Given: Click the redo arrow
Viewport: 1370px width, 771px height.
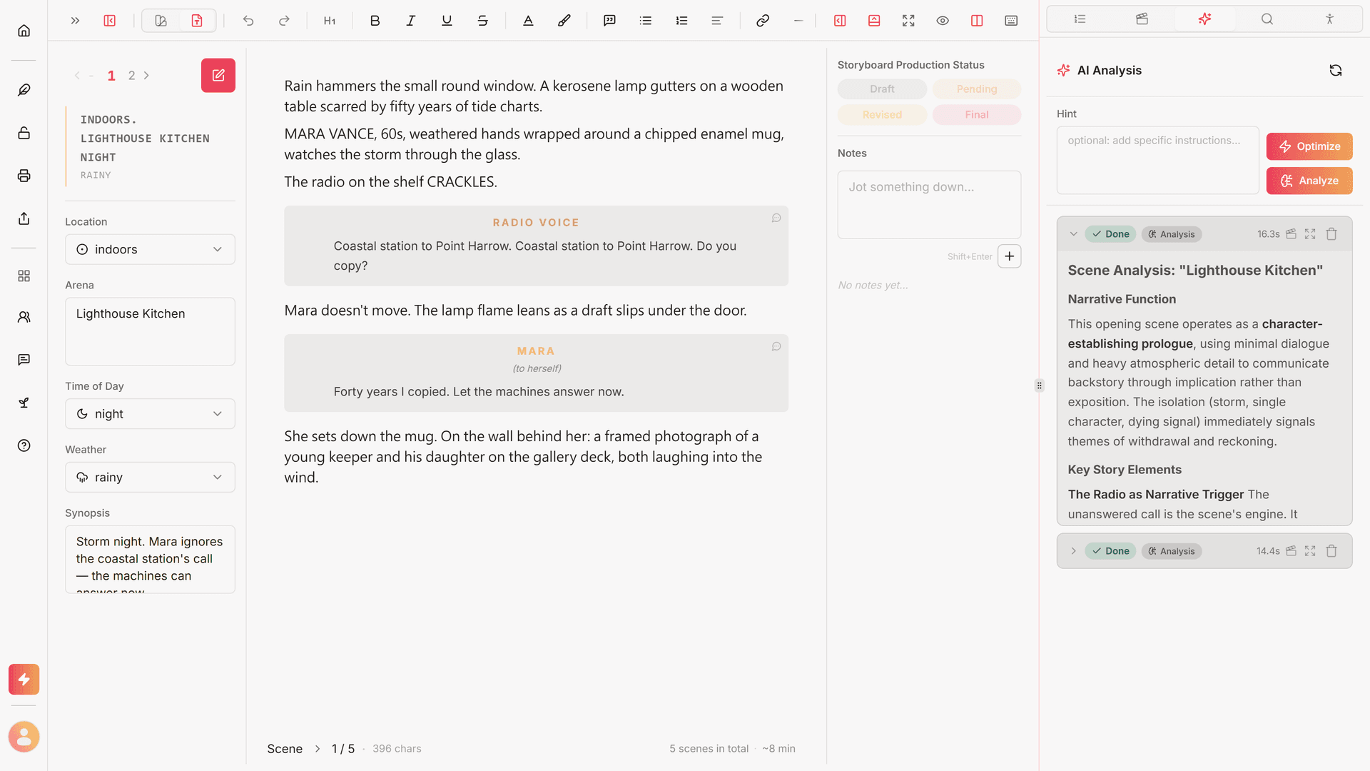Looking at the screenshot, I should pos(284,21).
